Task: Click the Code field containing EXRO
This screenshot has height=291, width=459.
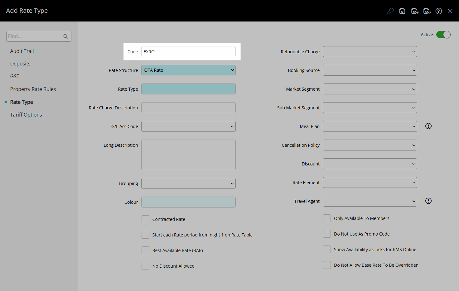Action: [x=188, y=52]
